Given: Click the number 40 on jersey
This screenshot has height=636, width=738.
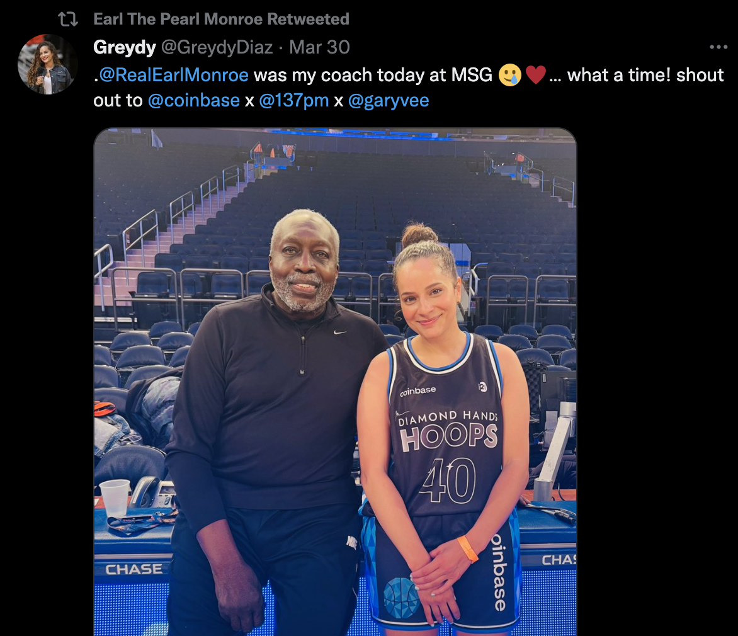Looking at the screenshot, I should (448, 481).
